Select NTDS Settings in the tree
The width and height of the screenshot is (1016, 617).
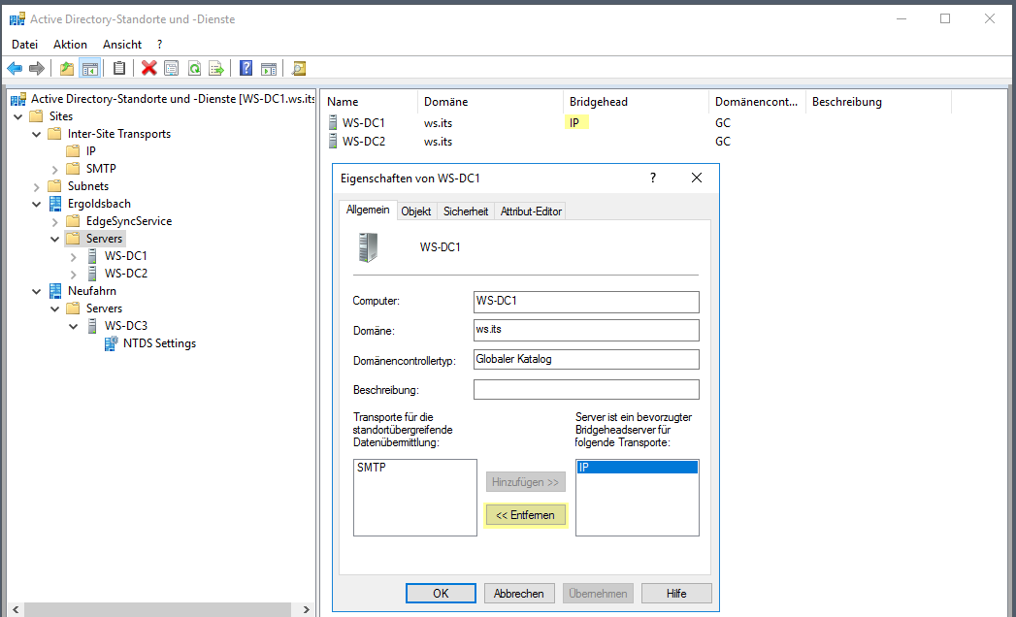click(159, 343)
